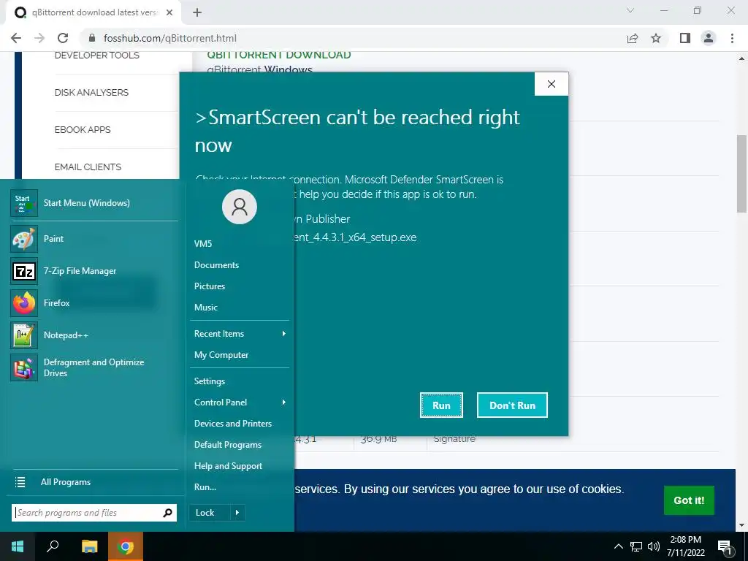This screenshot has width=748, height=561.
Task: Click the Chrome taskbar icon
Action: [x=126, y=546]
